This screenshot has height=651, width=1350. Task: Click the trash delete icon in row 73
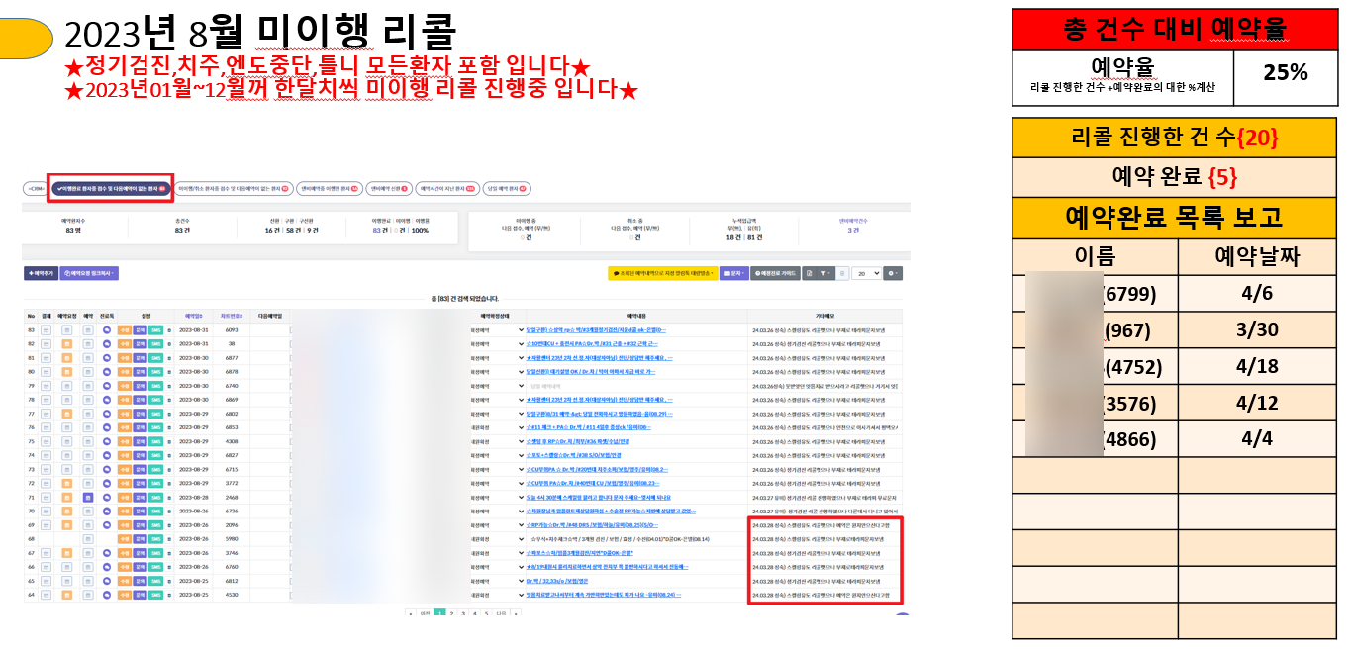click(x=169, y=469)
